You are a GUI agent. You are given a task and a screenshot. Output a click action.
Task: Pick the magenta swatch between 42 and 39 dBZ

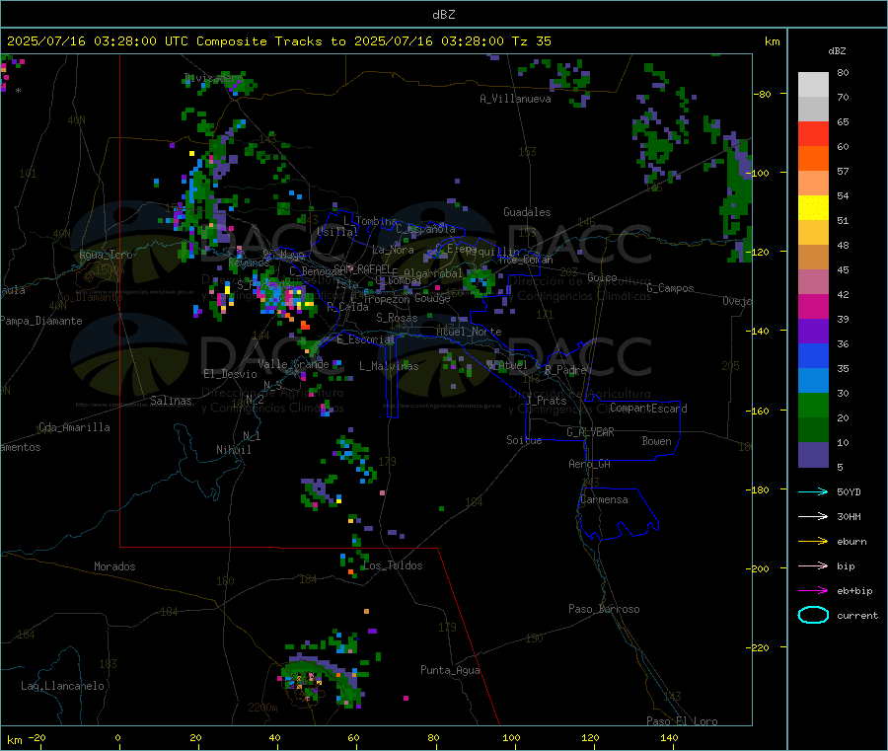(813, 307)
